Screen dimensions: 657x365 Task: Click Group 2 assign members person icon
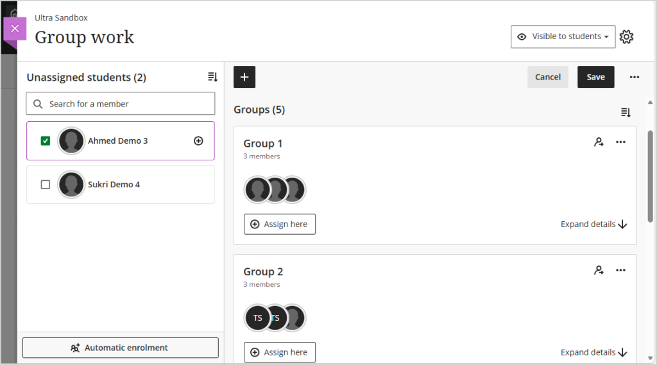(x=599, y=270)
